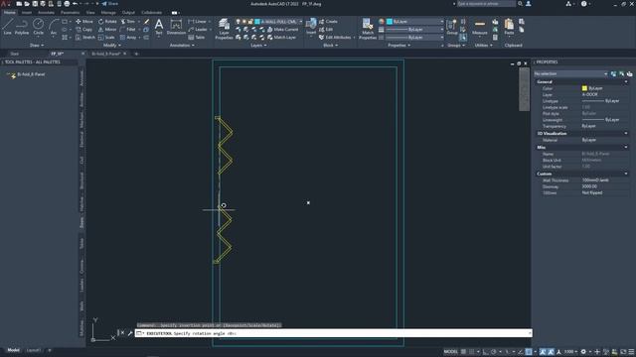Select the Line tool

tap(7, 27)
